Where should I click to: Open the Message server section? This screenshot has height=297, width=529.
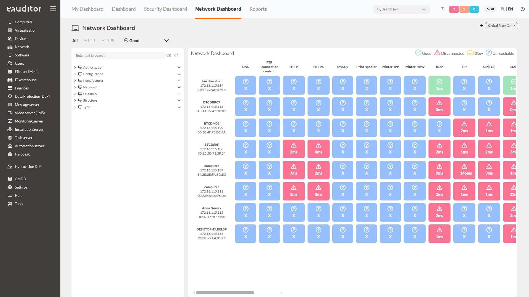pos(27,105)
